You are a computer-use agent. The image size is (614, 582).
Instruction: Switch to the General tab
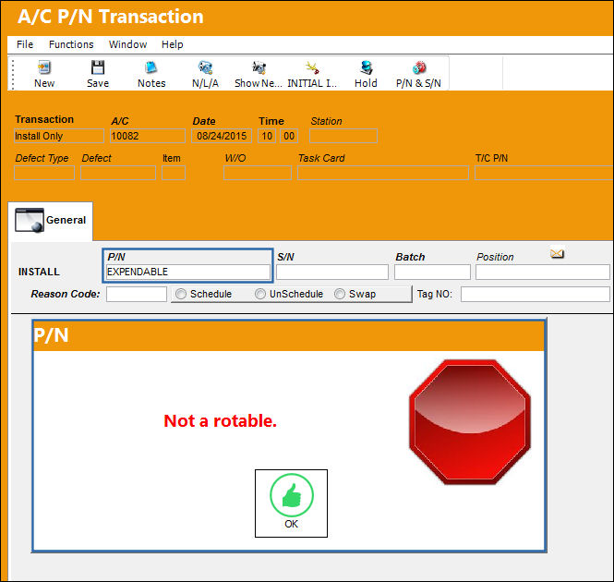50,221
